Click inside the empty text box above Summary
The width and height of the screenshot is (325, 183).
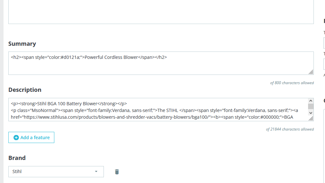tap(161, 12)
